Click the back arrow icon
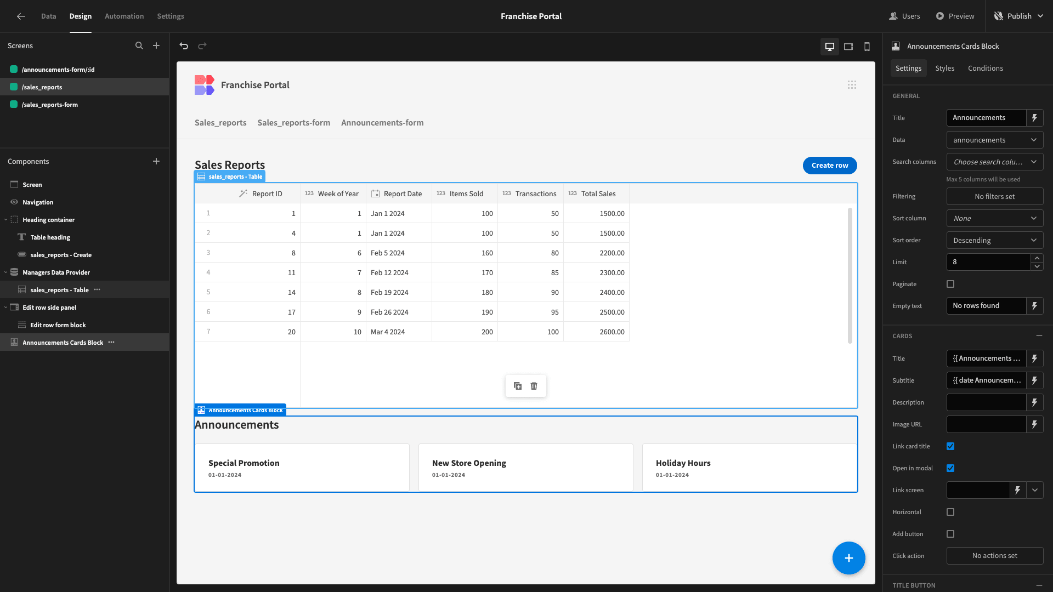 pyautogui.click(x=21, y=16)
